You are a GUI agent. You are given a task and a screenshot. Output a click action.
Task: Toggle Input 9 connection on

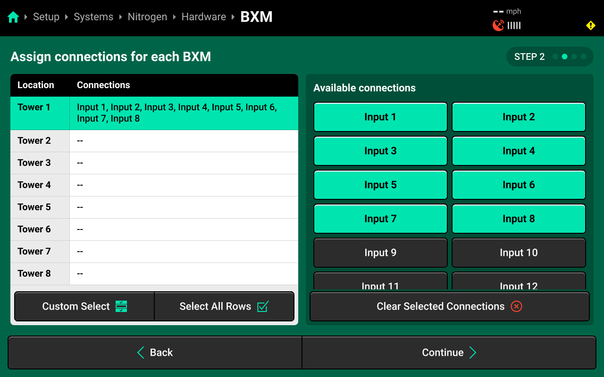coord(380,253)
